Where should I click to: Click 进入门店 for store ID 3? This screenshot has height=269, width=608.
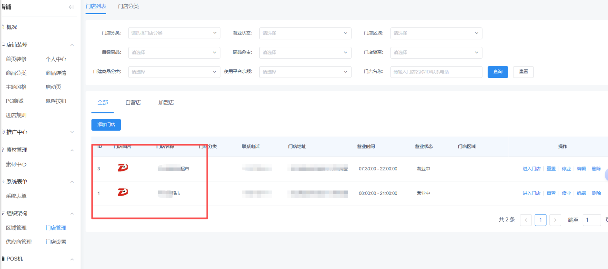532,169
